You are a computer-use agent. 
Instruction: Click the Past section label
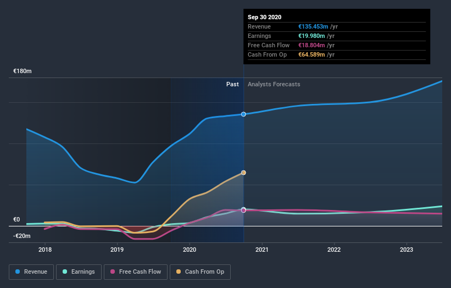(x=232, y=84)
